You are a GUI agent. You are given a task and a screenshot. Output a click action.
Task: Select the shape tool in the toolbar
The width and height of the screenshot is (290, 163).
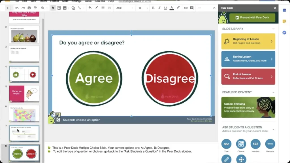(x=73, y=8)
